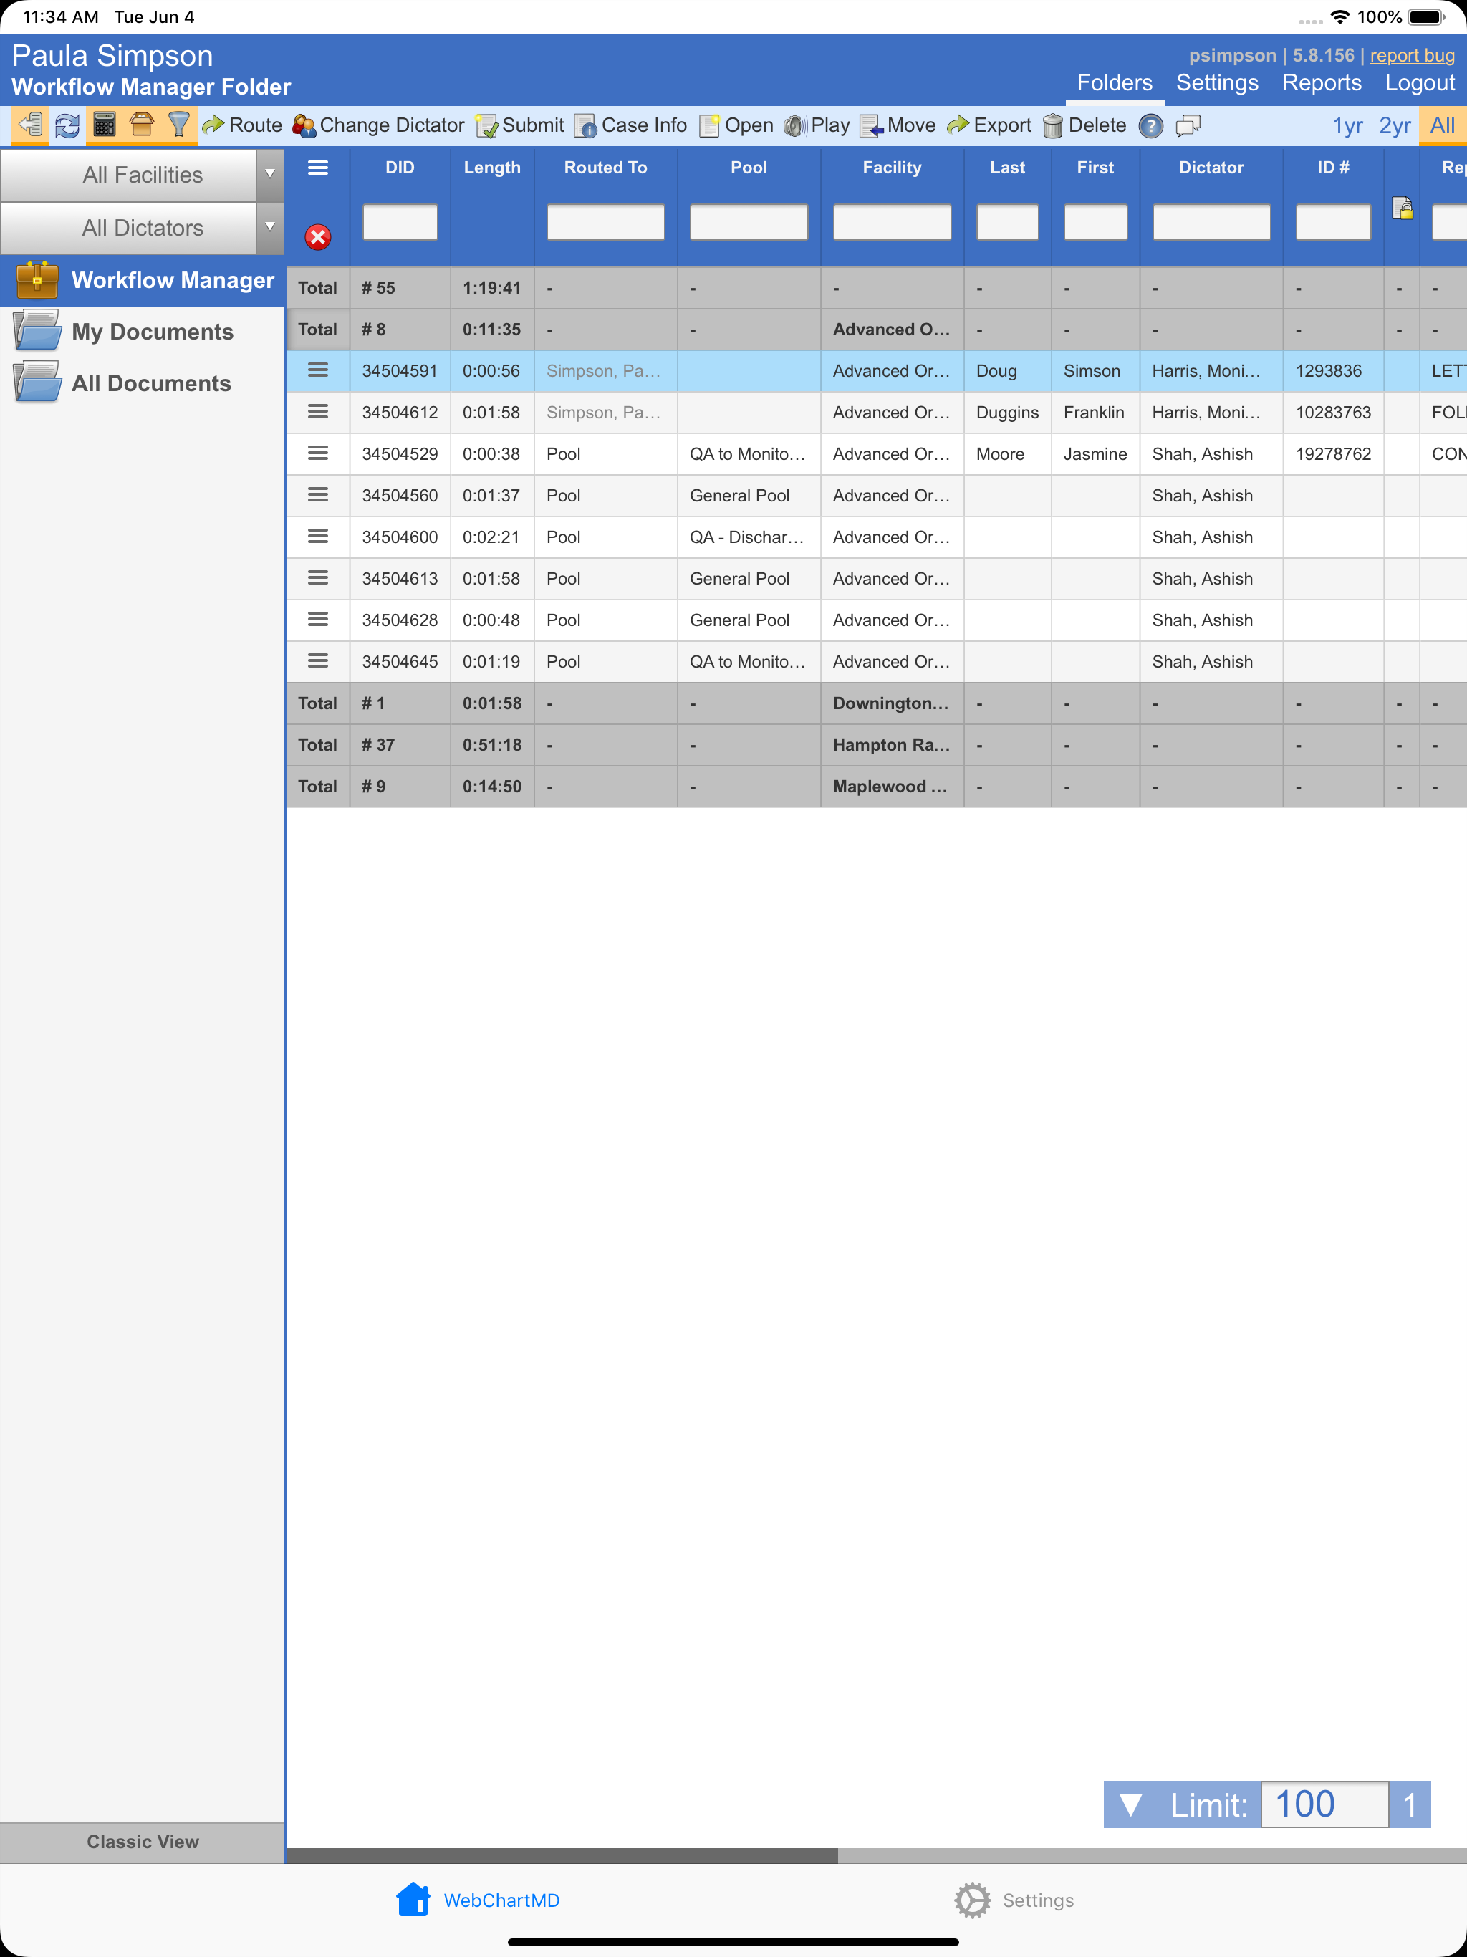View Case Info
Image resolution: width=1467 pixels, height=1957 pixels.
[x=631, y=125]
